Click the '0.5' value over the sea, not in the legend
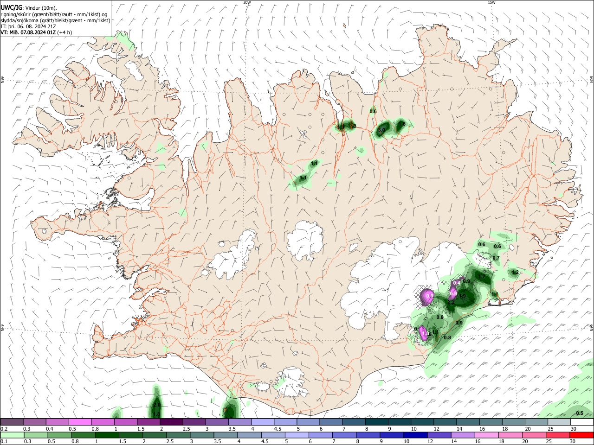Image resolution: width=594 pixels, height=445 pixels. coord(580,413)
